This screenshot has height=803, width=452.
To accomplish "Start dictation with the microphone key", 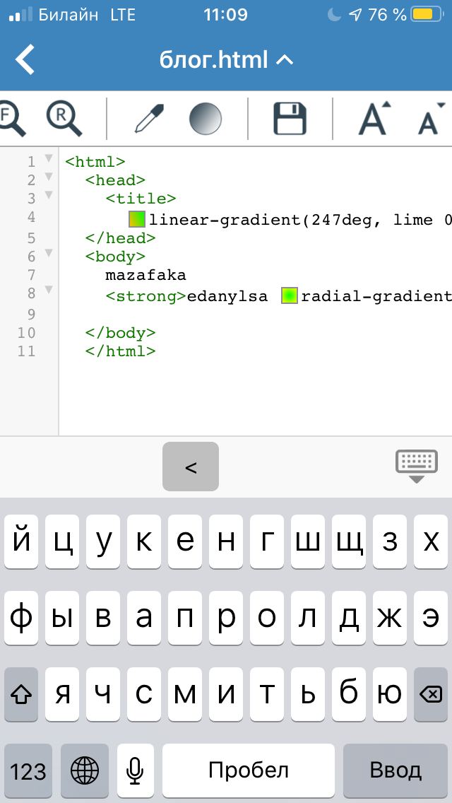I will coord(135,770).
